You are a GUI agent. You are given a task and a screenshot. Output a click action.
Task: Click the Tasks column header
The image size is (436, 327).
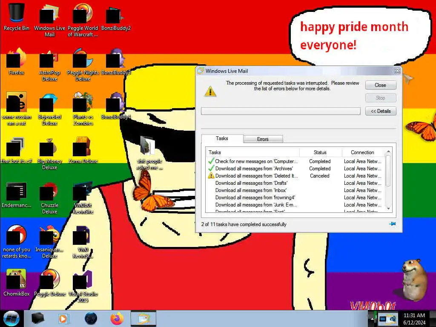point(253,152)
